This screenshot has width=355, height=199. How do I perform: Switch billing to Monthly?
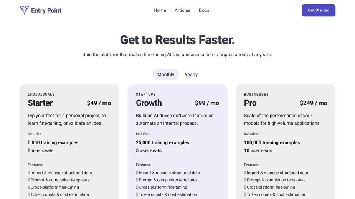[x=166, y=75]
